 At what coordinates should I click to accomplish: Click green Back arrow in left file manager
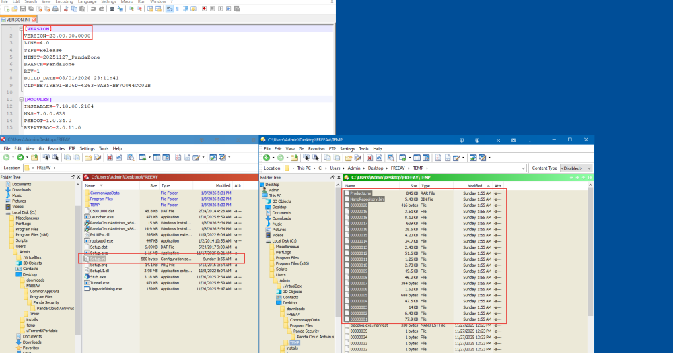(7, 157)
